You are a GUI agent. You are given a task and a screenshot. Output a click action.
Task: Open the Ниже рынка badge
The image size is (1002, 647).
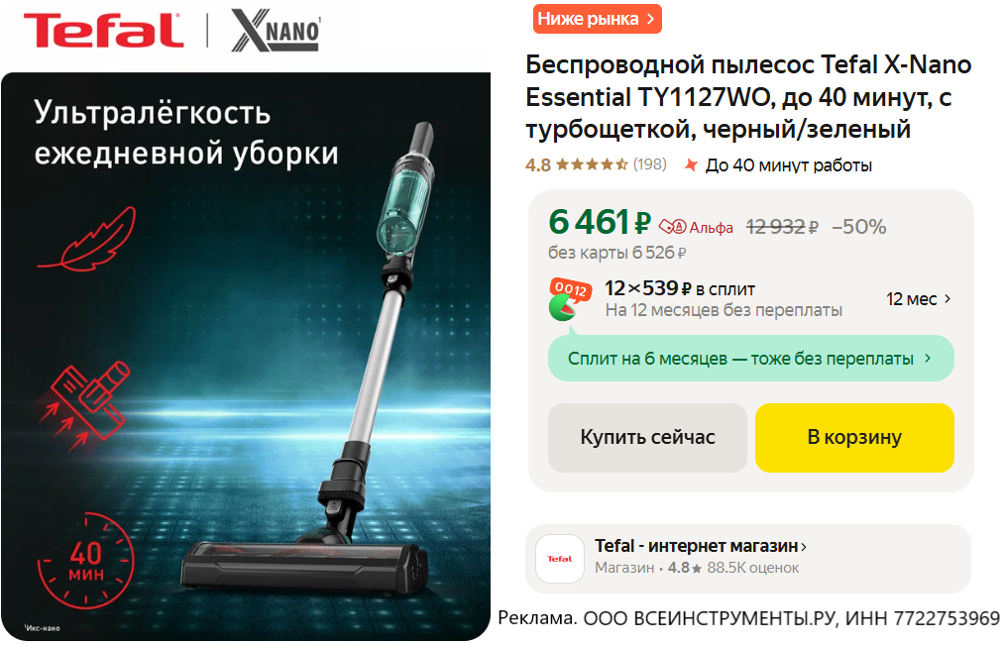coord(597,19)
